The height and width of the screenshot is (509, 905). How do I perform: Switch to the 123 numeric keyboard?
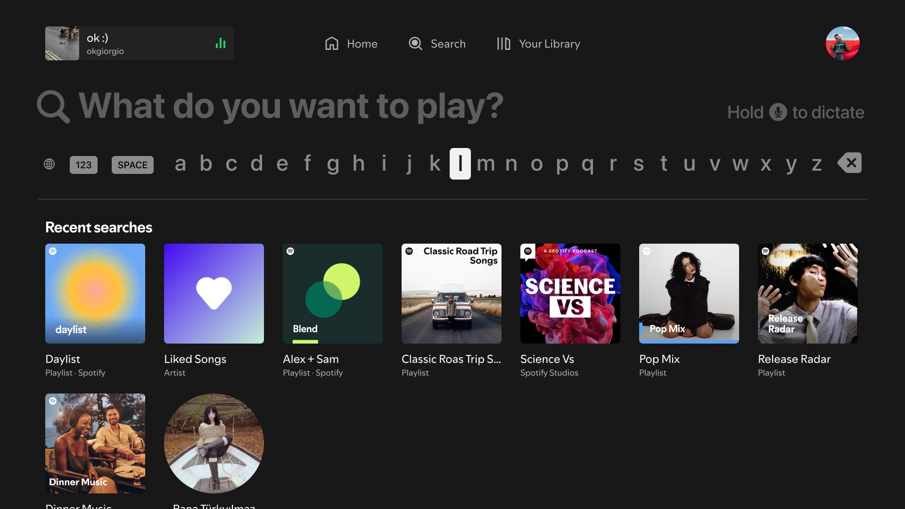click(83, 165)
